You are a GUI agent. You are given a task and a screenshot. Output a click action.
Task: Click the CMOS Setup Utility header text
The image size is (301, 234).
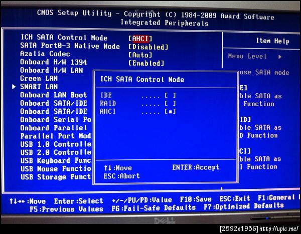(74, 13)
